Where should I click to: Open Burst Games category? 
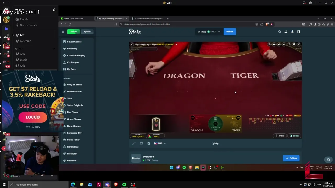point(74,126)
